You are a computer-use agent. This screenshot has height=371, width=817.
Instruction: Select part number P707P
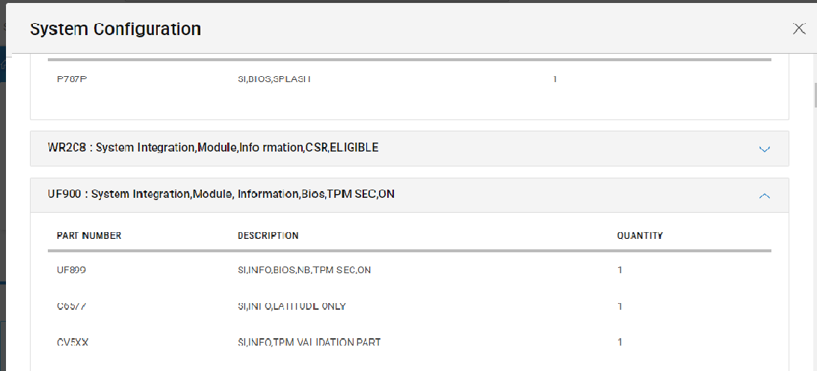pyautogui.click(x=72, y=79)
